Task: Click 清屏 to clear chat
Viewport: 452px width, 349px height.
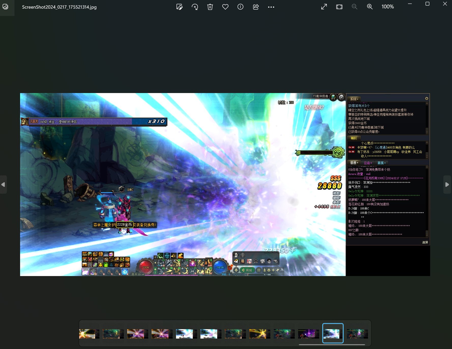Action: pos(425,242)
